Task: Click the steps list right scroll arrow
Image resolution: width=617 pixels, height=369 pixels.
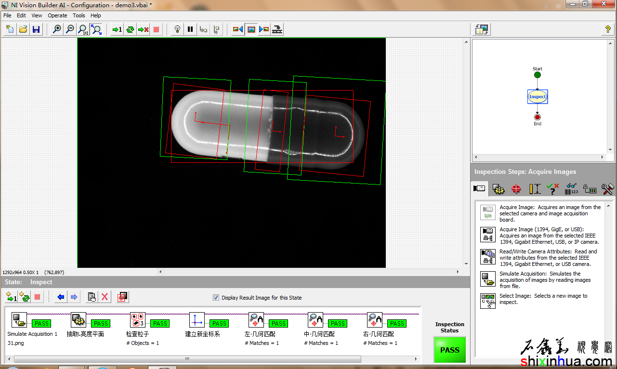Action: click(416, 359)
